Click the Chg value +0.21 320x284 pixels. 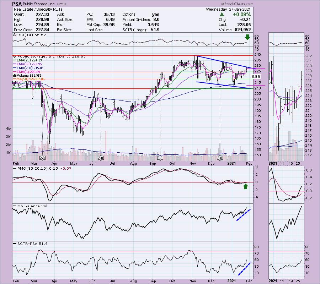[x=245, y=20]
